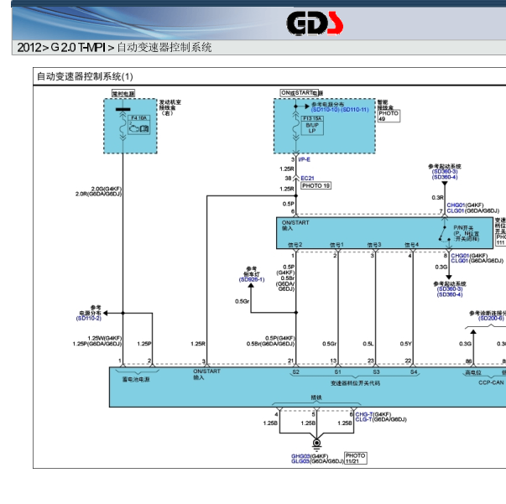The width and height of the screenshot is (506, 504).
Task: Click the F4 10A fuse label
Action: click(x=139, y=118)
